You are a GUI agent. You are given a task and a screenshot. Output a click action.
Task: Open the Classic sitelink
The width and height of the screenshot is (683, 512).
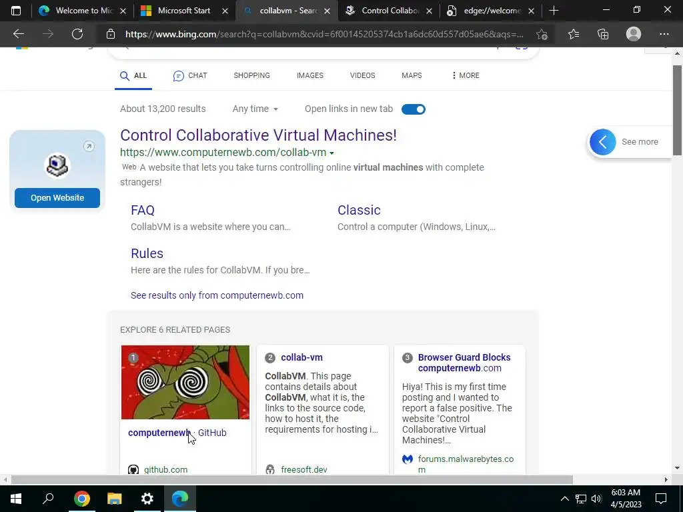(x=359, y=210)
